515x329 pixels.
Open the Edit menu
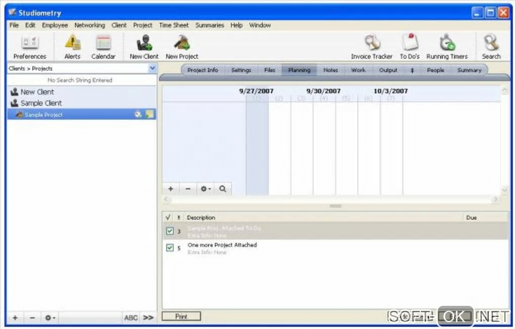30,25
